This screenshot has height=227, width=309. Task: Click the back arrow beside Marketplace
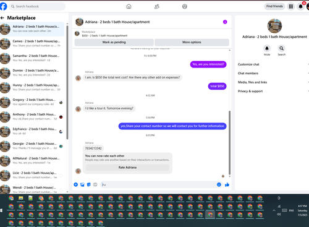tap(2, 18)
